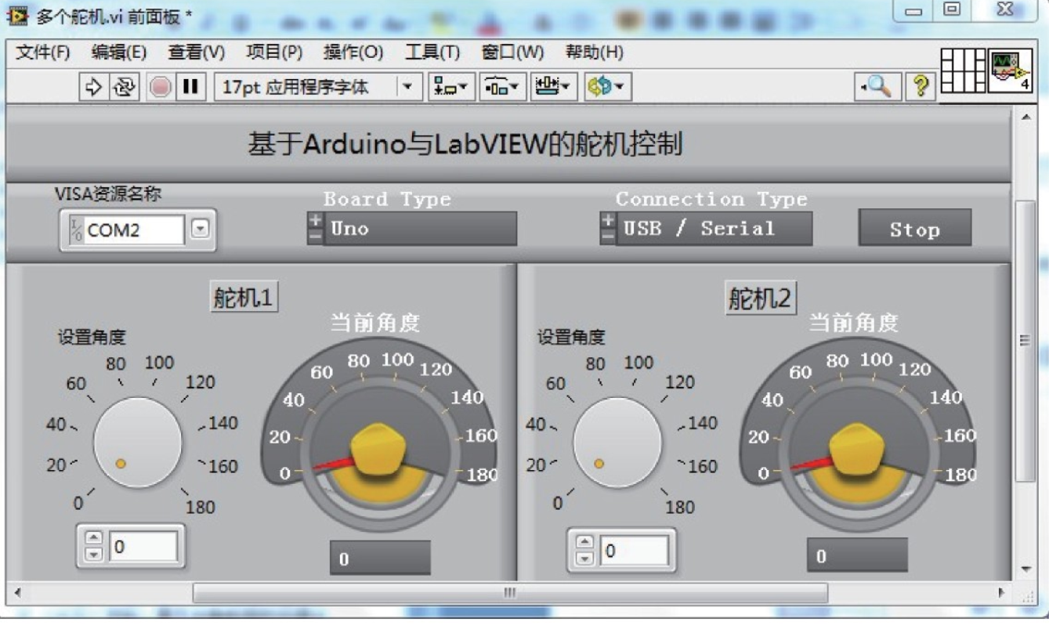Screen dimensions: 1049x629
Task: Open the 操作(O) menu
Action: pos(353,52)
